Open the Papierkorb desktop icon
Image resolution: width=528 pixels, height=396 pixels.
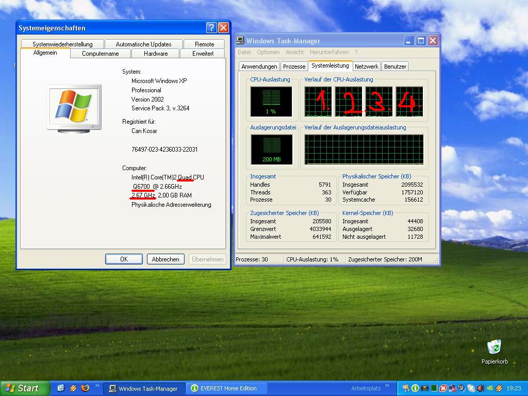click(x=494, y=347)
